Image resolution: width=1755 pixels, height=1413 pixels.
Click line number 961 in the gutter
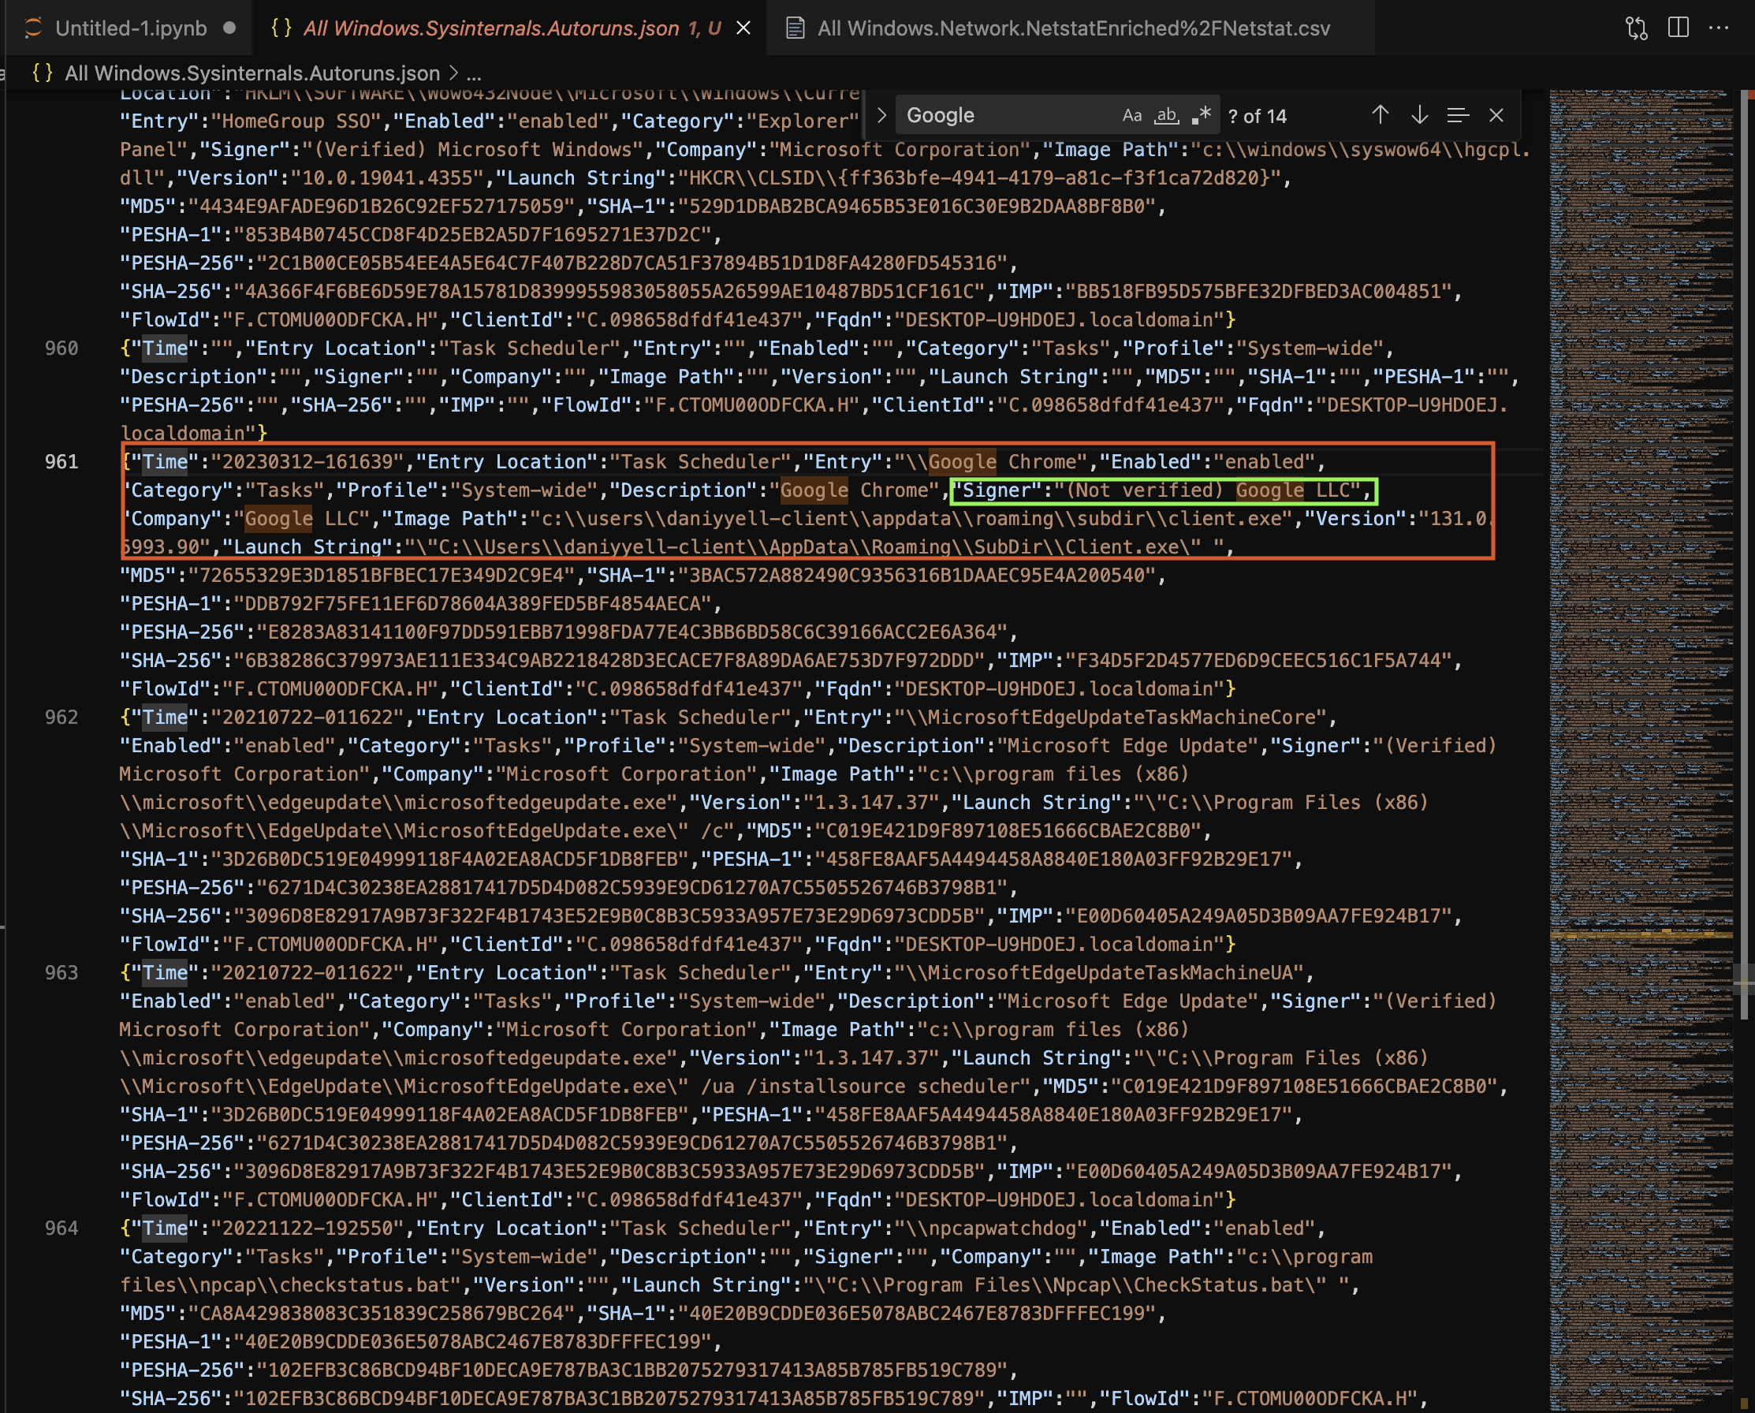point(61,461)
